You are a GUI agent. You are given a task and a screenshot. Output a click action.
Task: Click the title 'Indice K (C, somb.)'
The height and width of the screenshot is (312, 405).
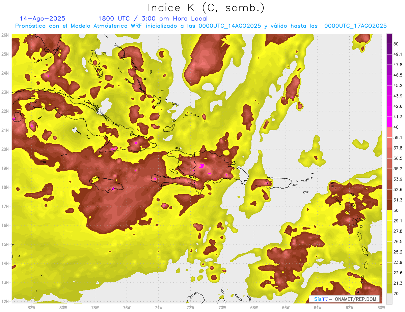[206, 8]
